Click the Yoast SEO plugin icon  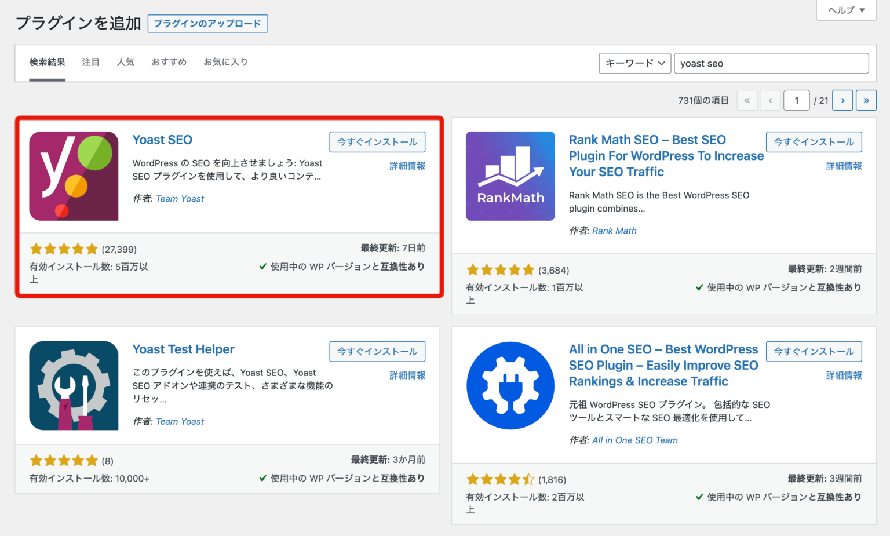click(x=74, y=176)
